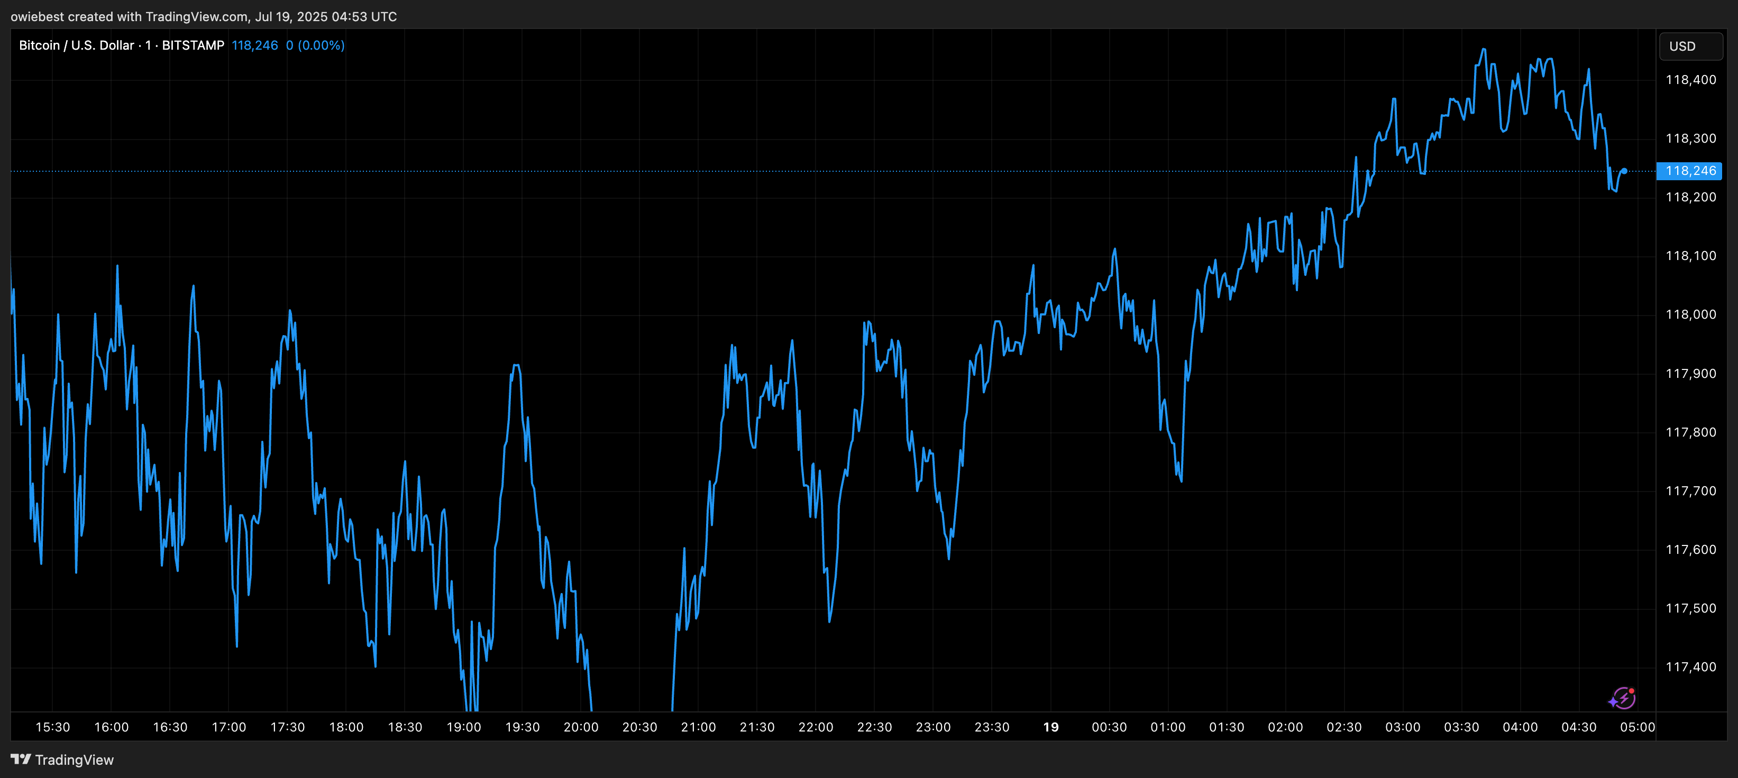
Task: Click the 21:00 time axis label
Action: click(698, 727)
